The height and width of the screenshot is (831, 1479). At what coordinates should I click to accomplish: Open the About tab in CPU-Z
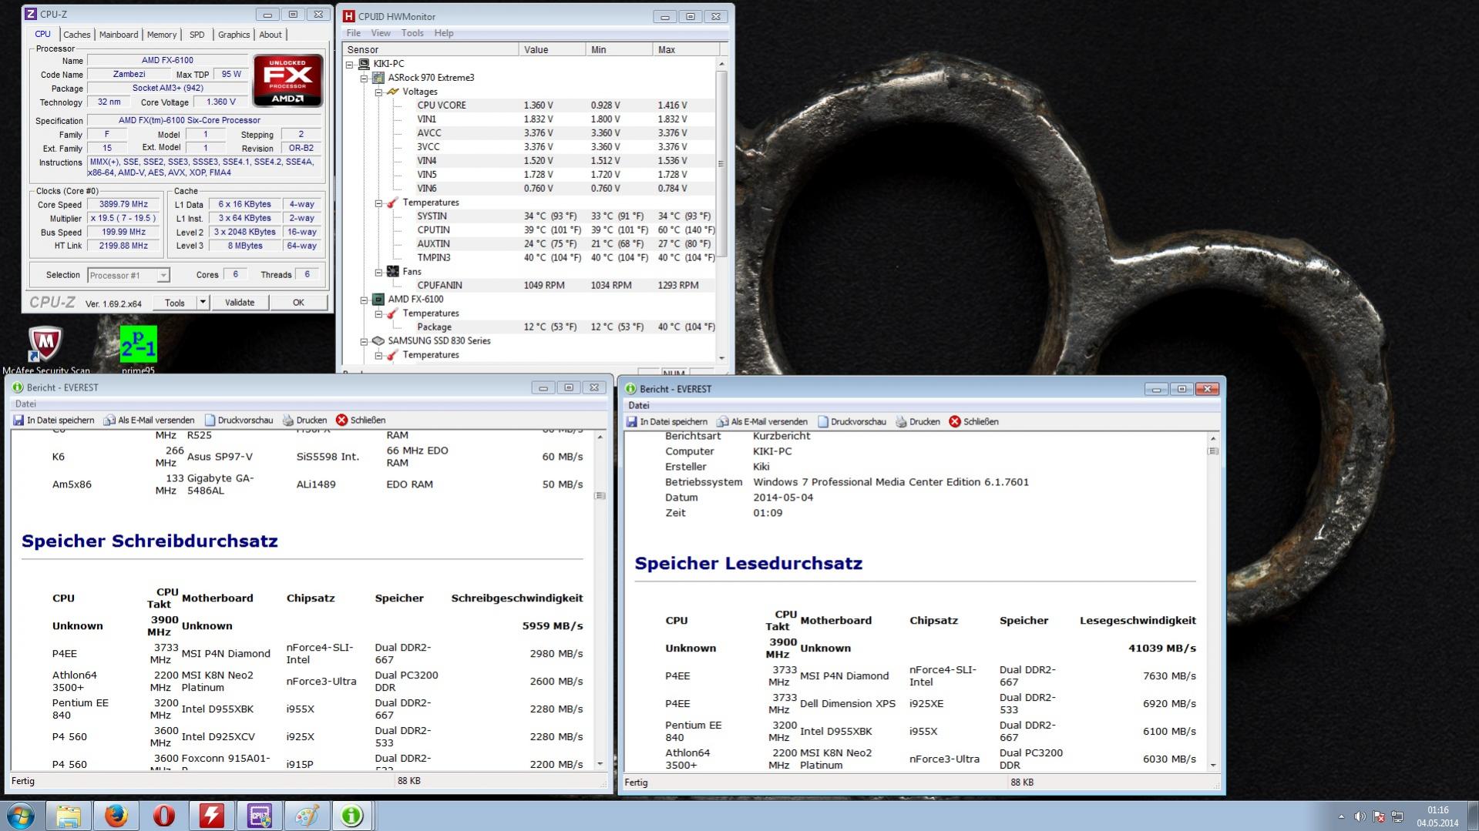coord(271,35)
